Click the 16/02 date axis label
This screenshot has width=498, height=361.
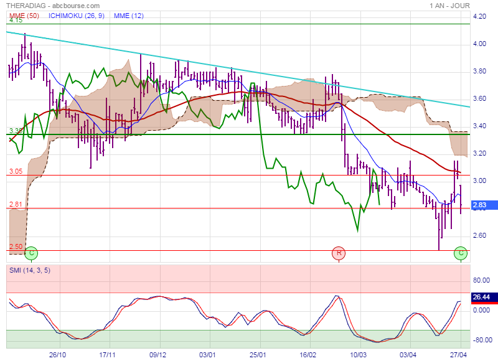(x=308, y=355)
